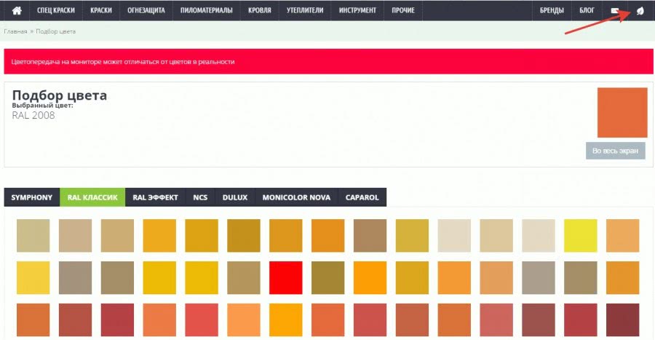The image size is (655, 340).
Task: Click the large selected color preview
Action: [x=622, y=112]
